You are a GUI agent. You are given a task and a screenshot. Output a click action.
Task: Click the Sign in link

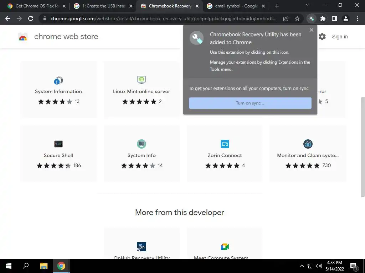pos(340,37)
